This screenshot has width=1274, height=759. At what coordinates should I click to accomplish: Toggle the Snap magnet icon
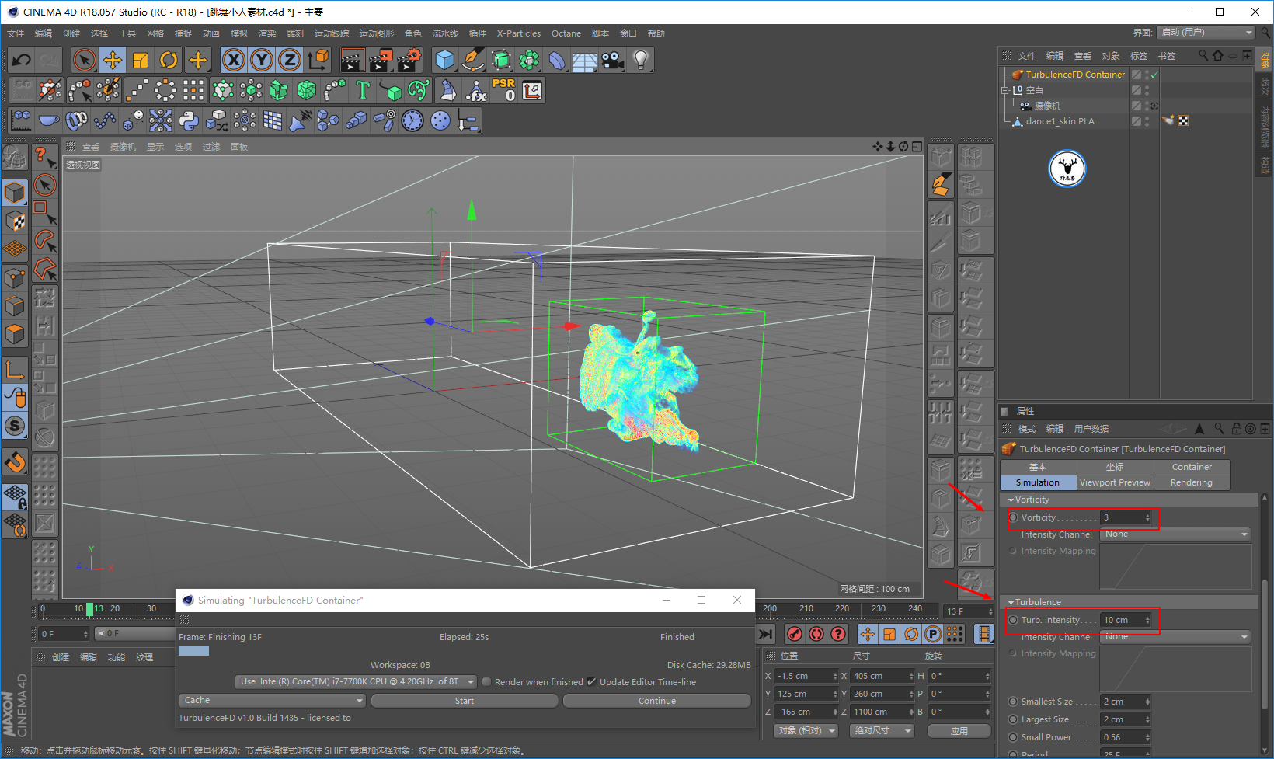click(15, 462)
